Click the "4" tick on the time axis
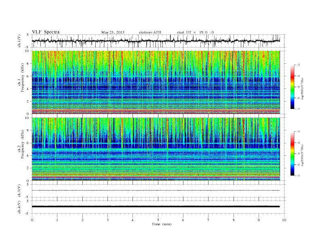Viewport: 320px width, 247px height. point(133,220)
